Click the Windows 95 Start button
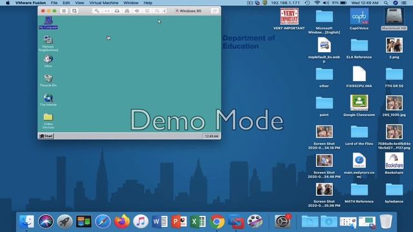Screen dimensions: 413x232 click(x=46, y=136)
